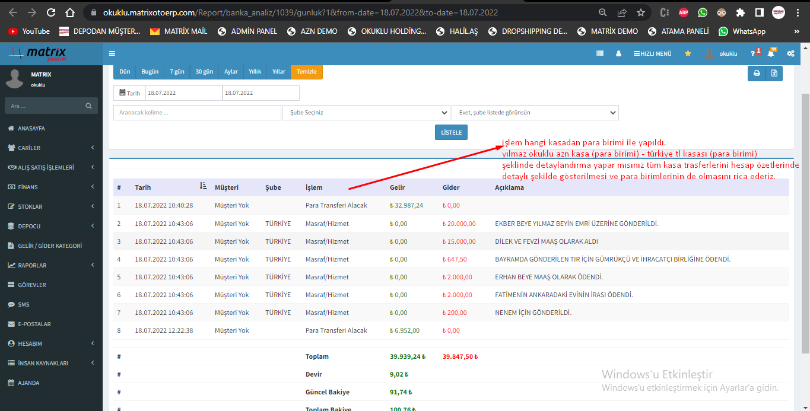The width and height of the screenshot is (810, 411).
Task: Expand the FİNANS sidebar section
Action: click(x=50, y=187)
